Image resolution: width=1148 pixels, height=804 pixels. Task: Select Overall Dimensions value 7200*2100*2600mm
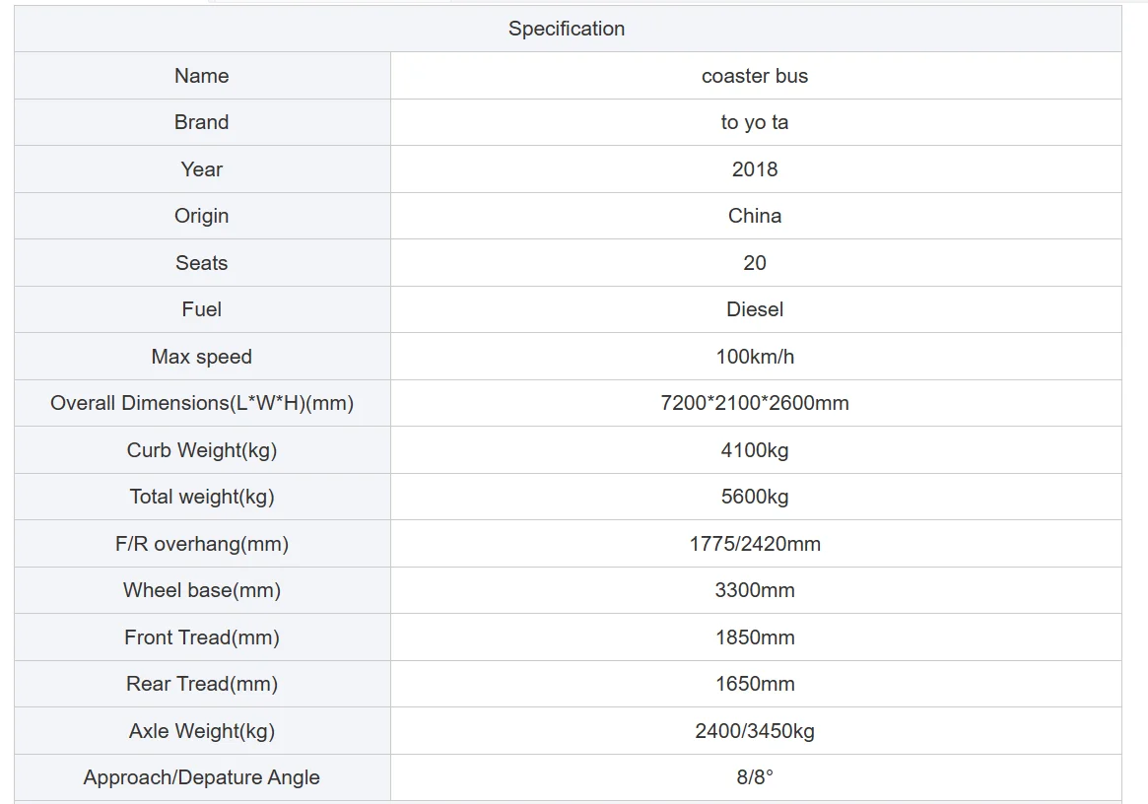[x=755, y=403]
